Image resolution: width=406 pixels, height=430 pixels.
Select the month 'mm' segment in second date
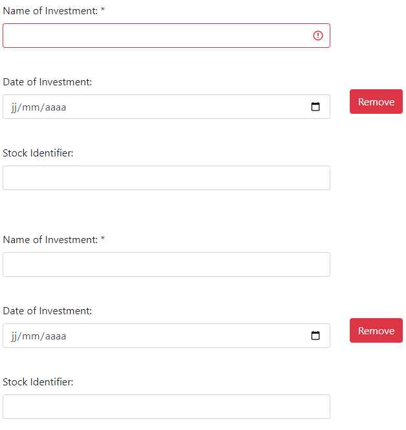[x=30, y=336]
